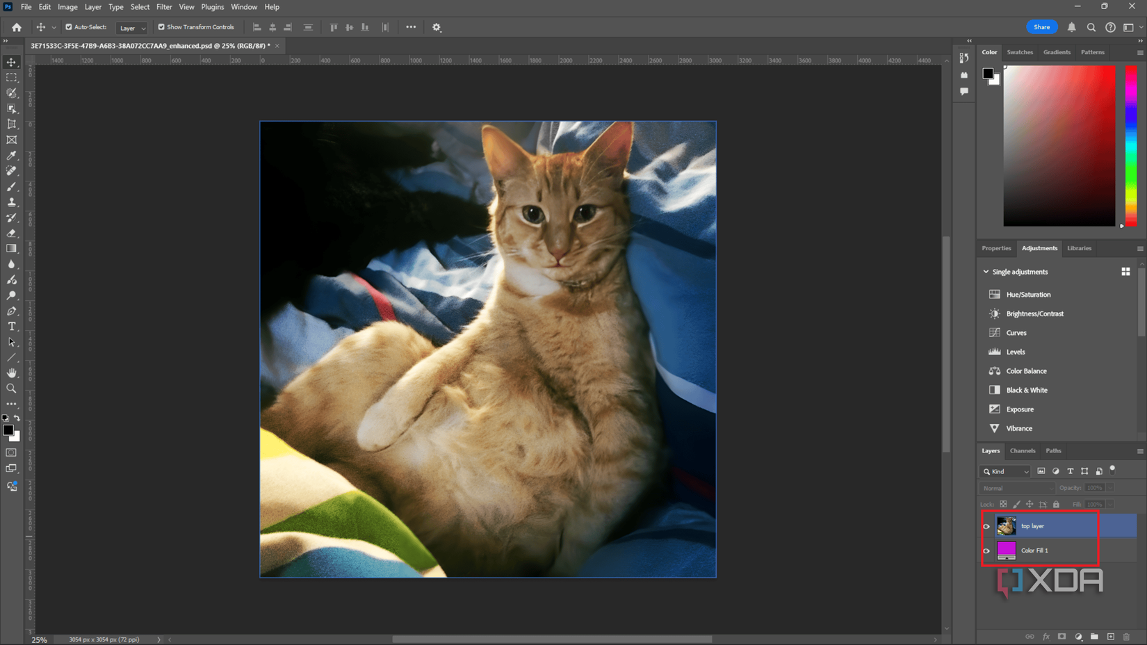
Task: Add a Hue/Saturation adjustment
Action: (1028, 295)
